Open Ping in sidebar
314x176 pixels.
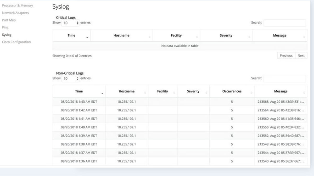coord(5,27)
